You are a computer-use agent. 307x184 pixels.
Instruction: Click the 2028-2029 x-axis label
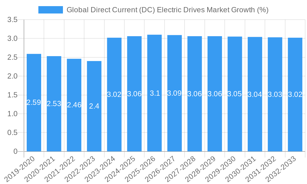200,169
